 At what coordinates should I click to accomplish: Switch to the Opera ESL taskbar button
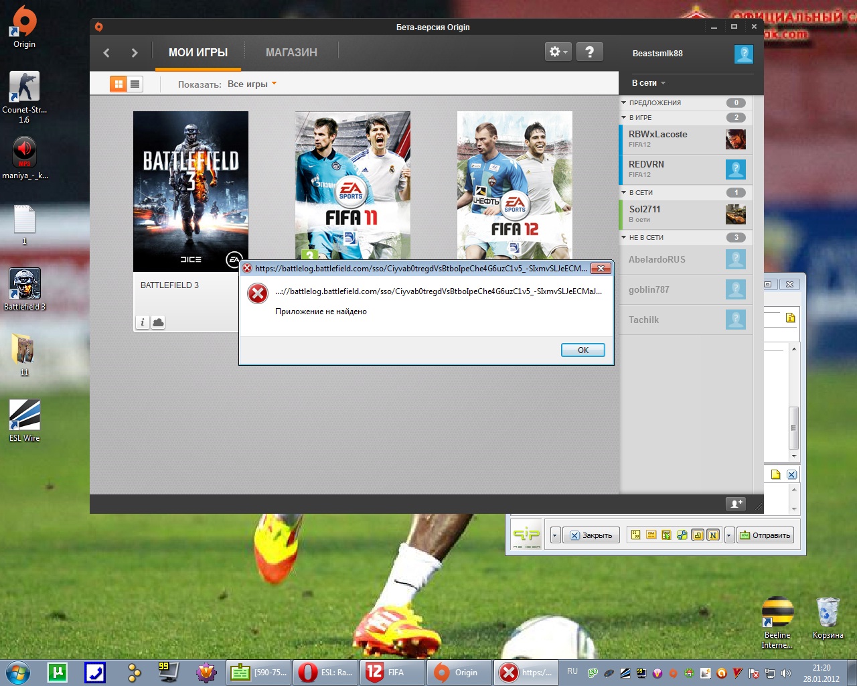[x=326, y=673]
